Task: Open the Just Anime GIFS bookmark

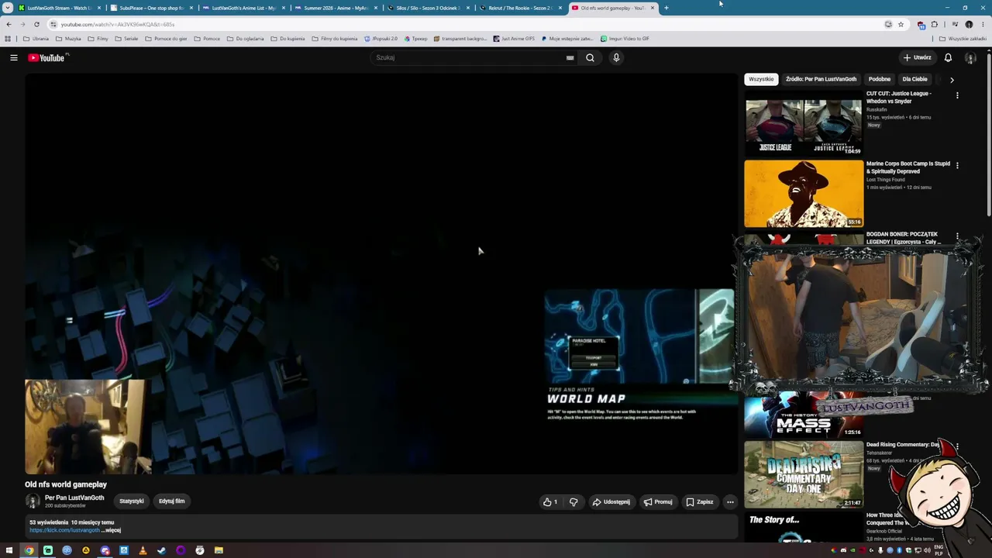Action: tap(514, 39)
